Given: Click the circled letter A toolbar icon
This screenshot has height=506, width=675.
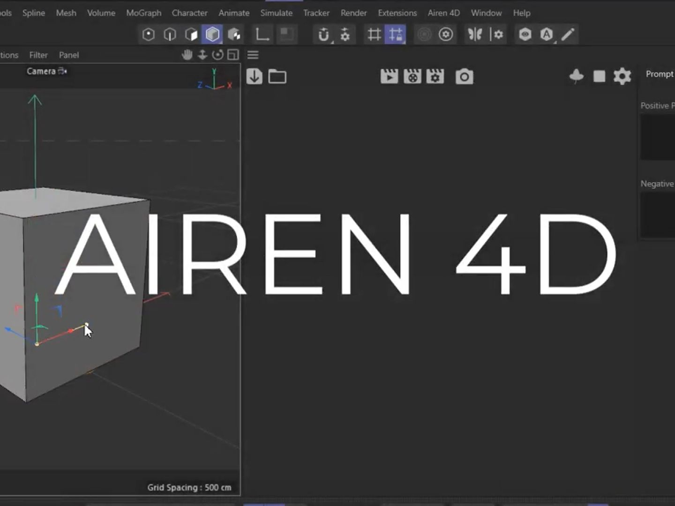Looking at the screenshot, I should click(x=547, y=35).
